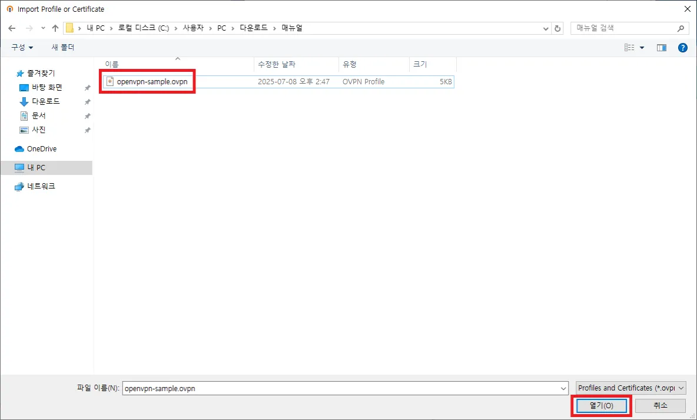Click the 취소 cancel button
This screenshot has width=697, height=420.
(x=659, y=405)
